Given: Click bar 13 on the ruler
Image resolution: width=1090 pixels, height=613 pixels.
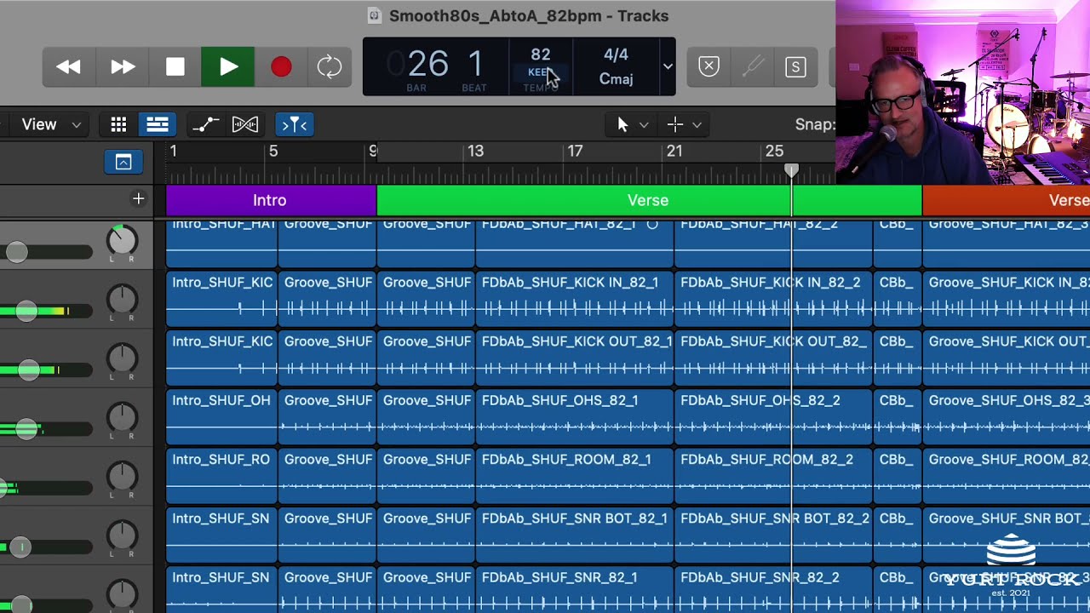Looking at the screenshot, I should (x=475, y=152).
